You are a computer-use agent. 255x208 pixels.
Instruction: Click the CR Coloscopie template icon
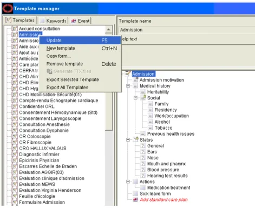(x=15, y=136)
